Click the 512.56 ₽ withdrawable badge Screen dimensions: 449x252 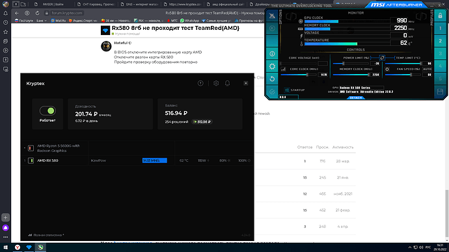point(202,121)
